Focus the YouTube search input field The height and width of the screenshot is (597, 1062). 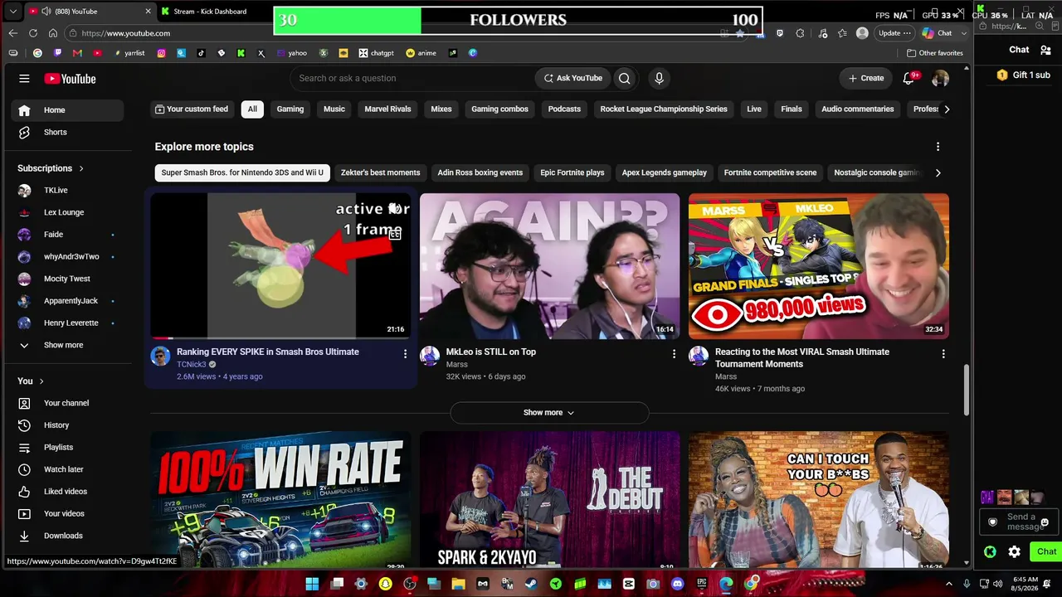[x=412, y=78]
